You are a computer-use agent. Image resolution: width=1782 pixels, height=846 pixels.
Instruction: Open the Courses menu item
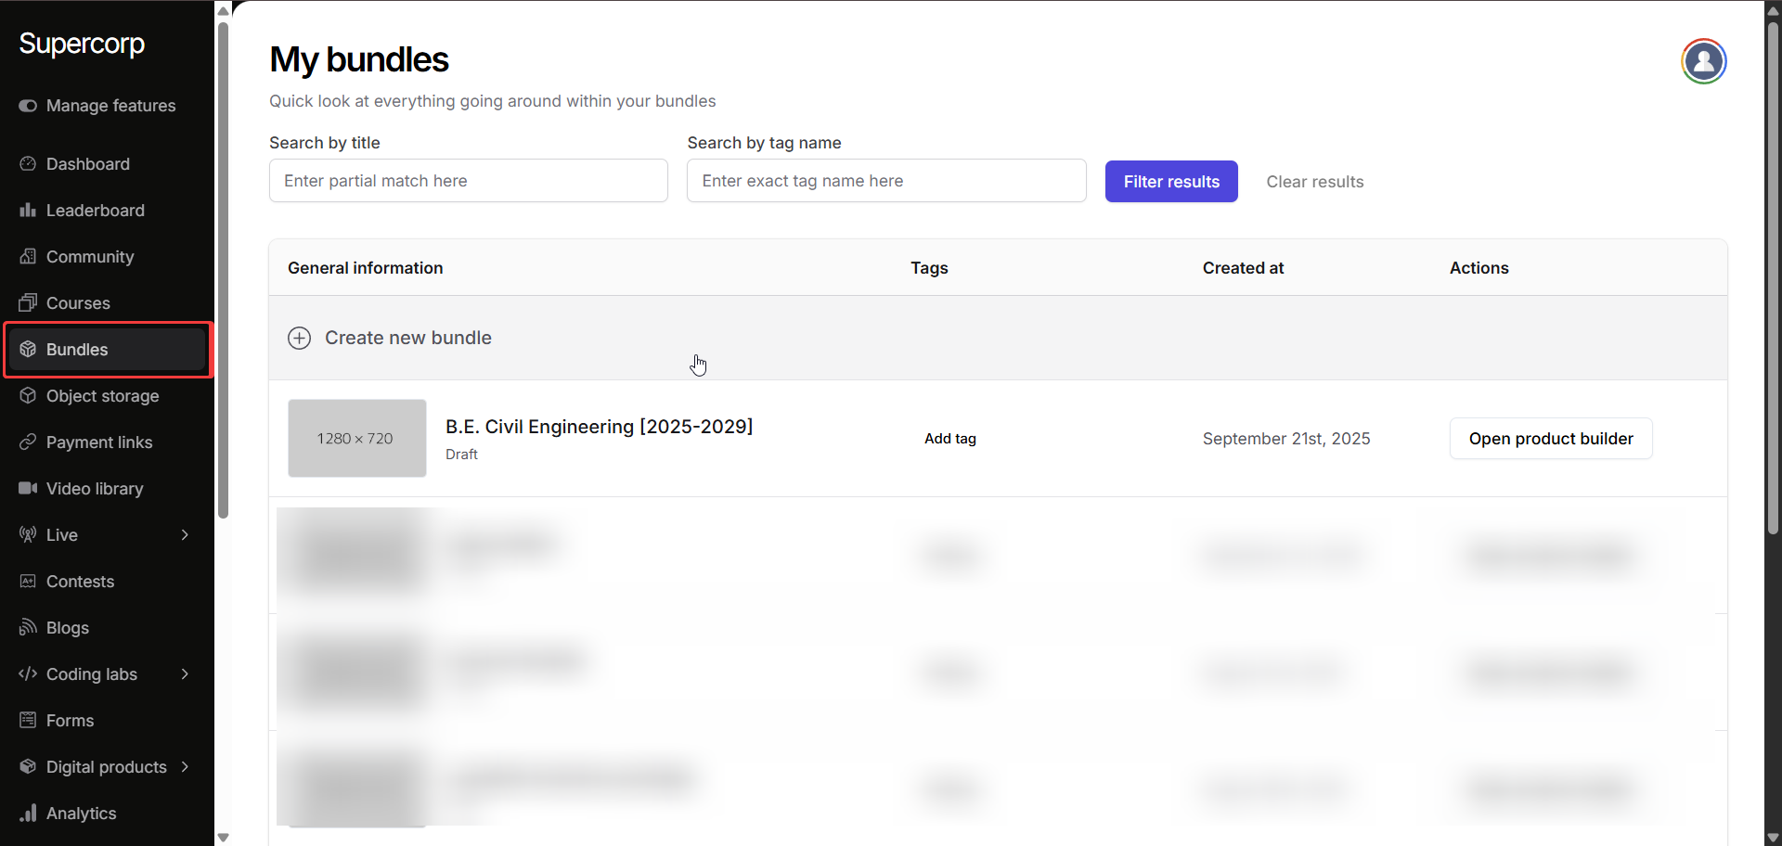click(x=78, y=303)
